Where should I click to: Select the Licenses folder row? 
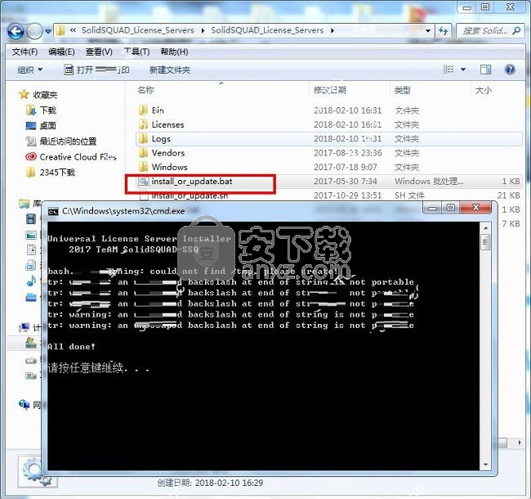[x=328, y=124]
